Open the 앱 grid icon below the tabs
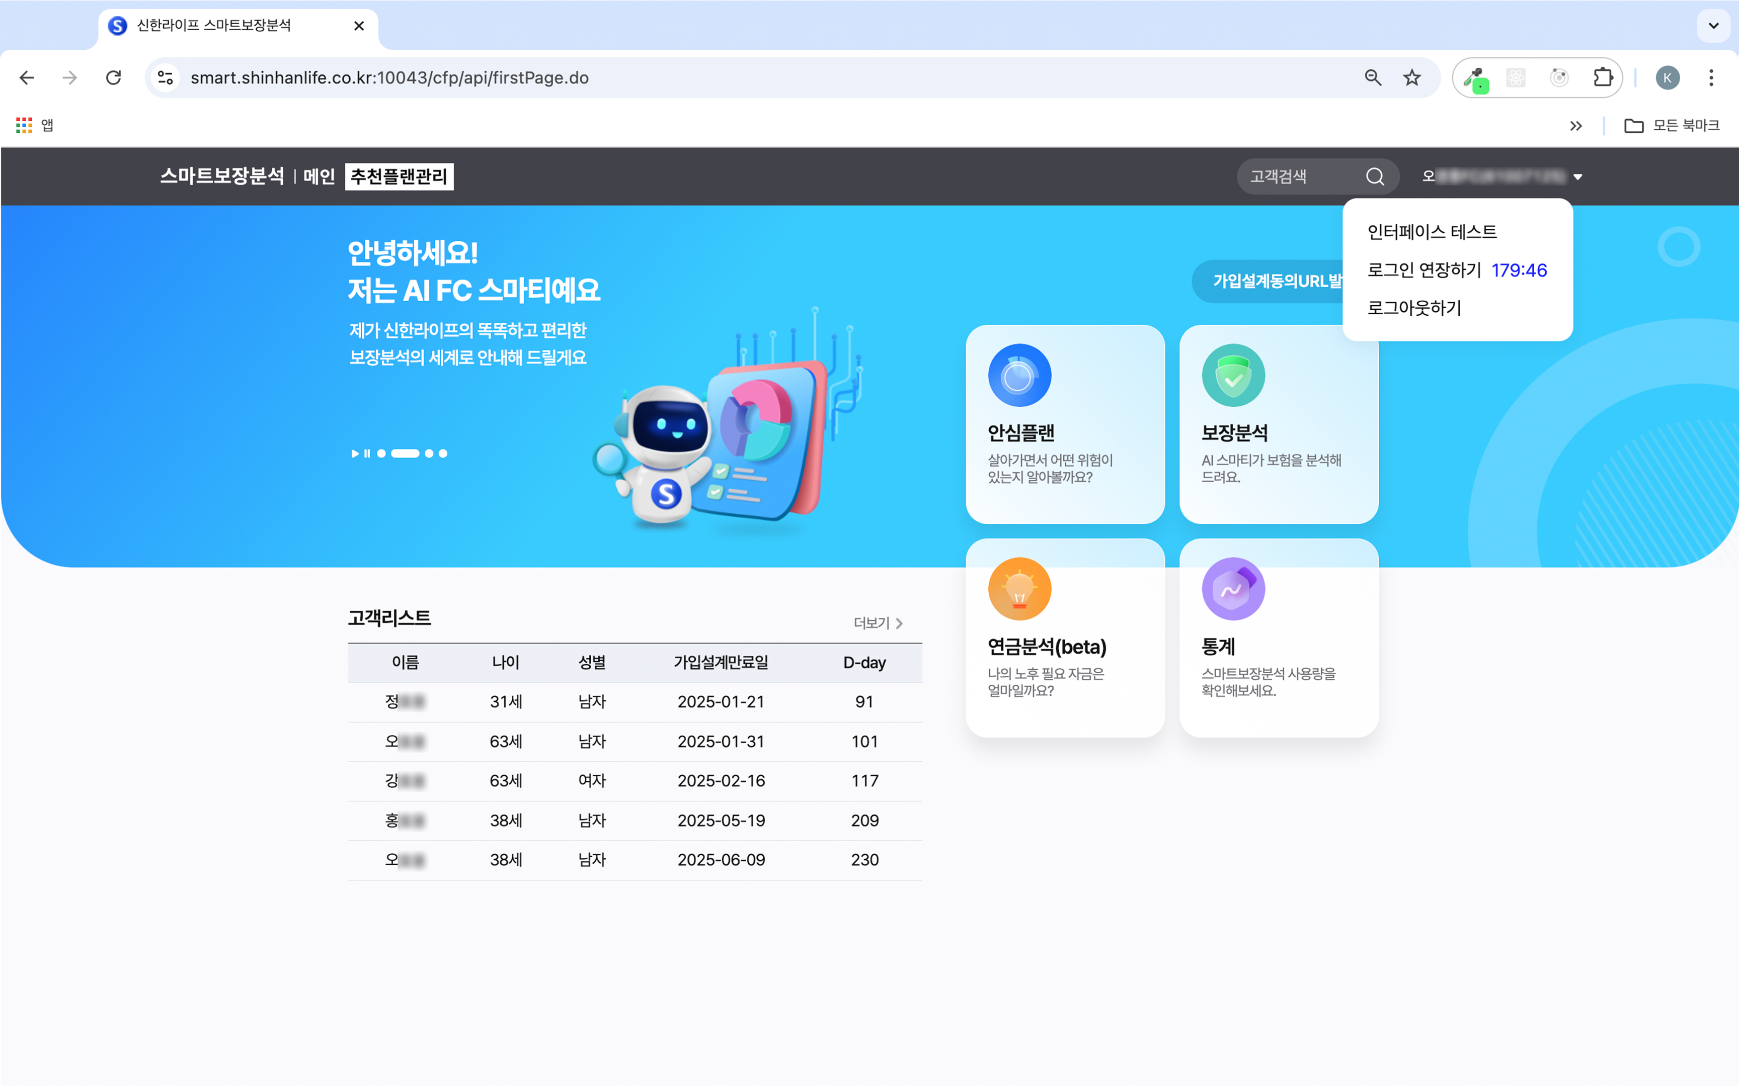This screenshot has width=1739, height=1086. (x=23, y=125)
